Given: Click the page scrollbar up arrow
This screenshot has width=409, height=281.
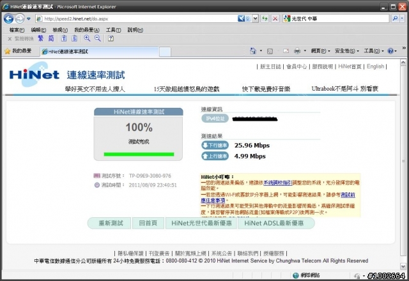Looking at the screenshot, I should coord(403,63).
